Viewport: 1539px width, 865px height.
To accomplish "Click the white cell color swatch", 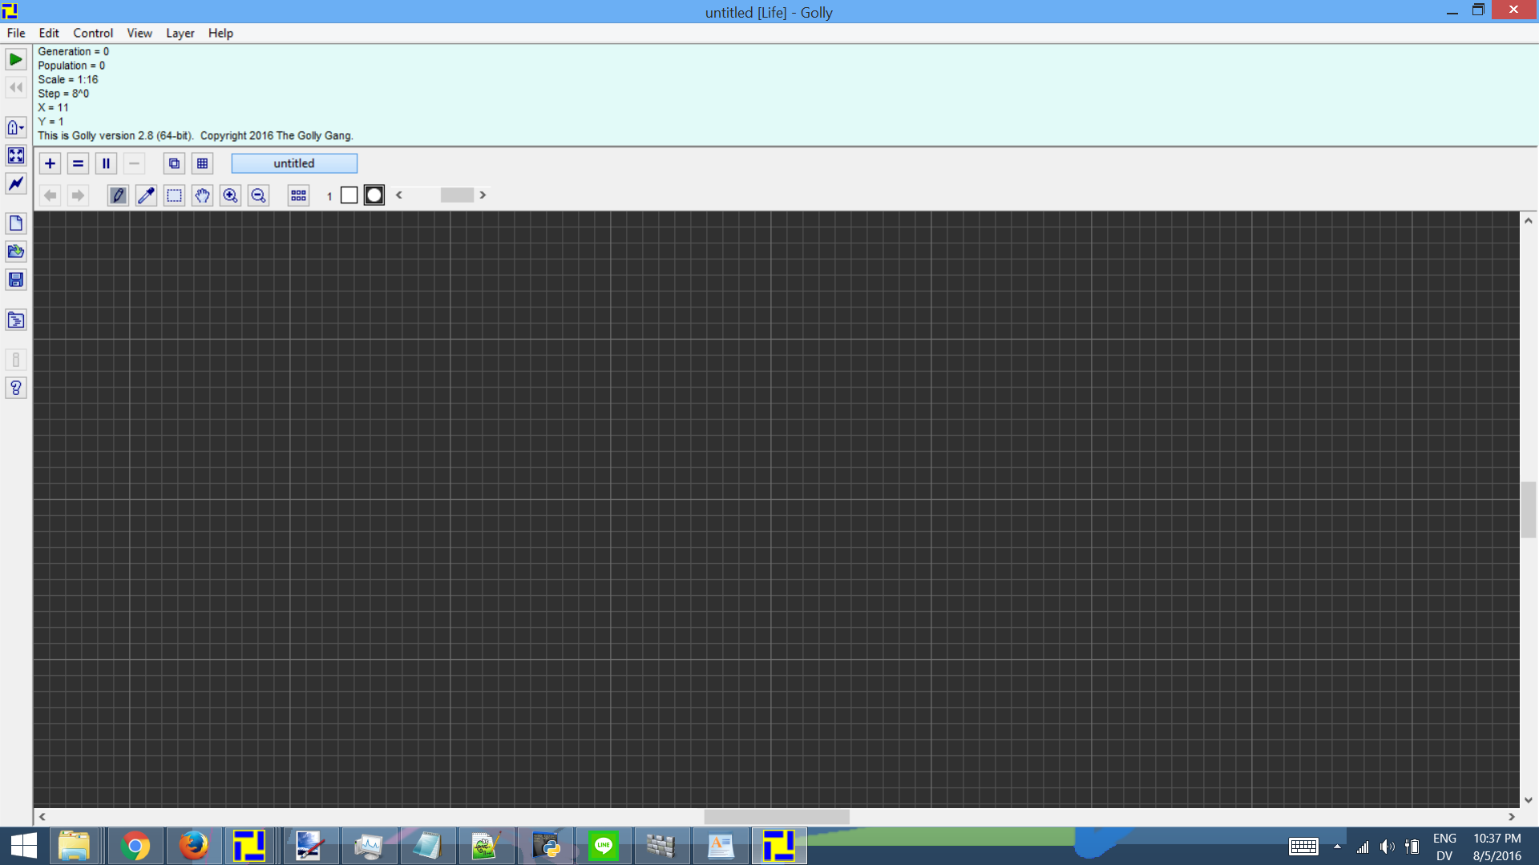I will coord(349,195).
